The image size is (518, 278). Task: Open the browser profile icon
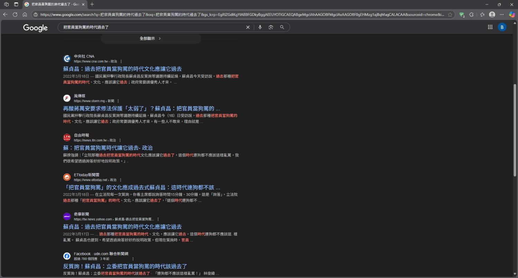[x=492, y=14]
